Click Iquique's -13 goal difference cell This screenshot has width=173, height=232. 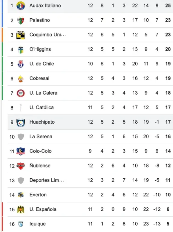click(x=157, y=224)
